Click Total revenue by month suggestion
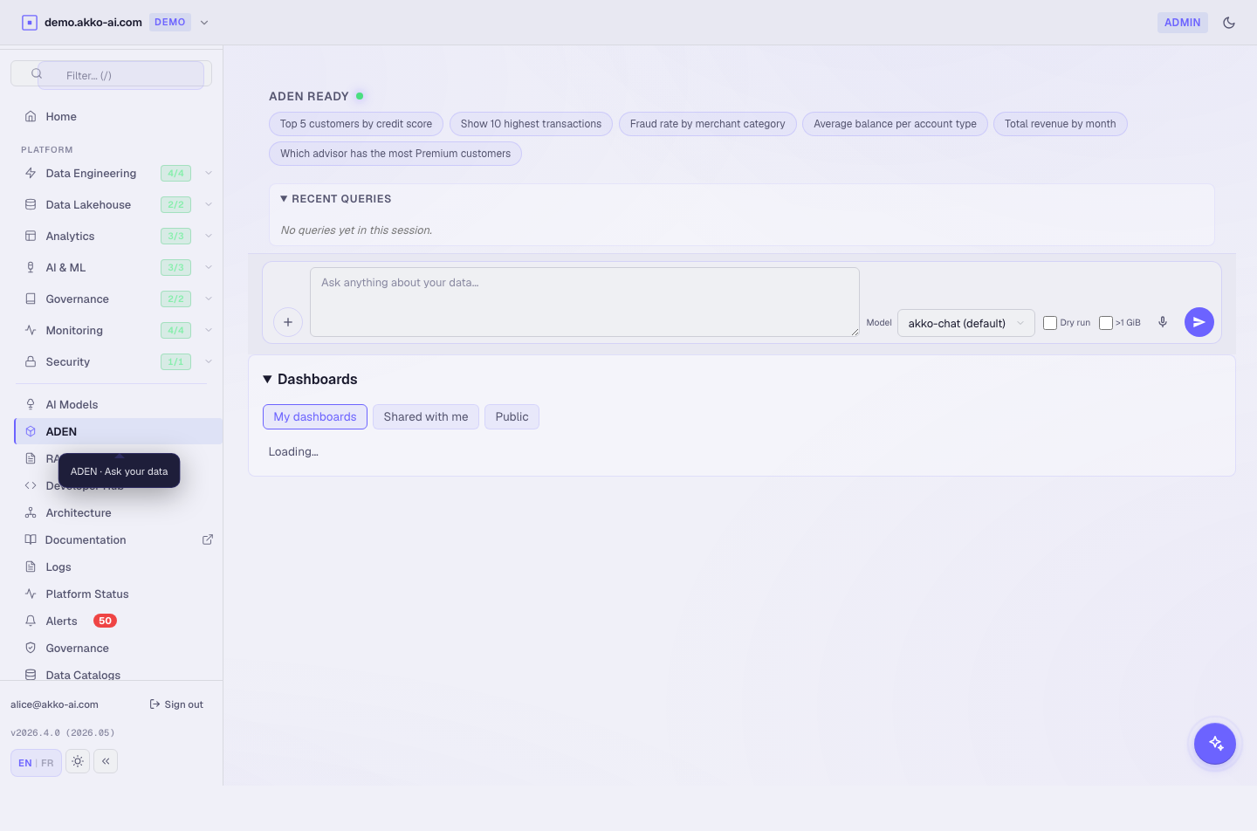The height and width of the screenshot is (831, 1257). pos(1061,124)
